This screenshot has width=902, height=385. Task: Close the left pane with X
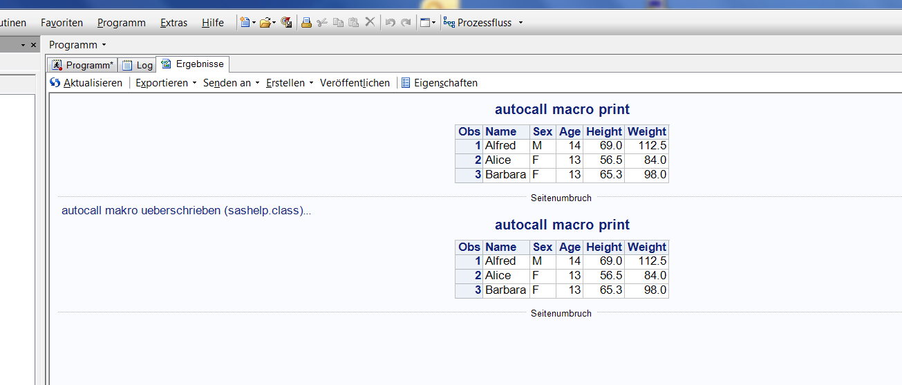click(33, 45)
